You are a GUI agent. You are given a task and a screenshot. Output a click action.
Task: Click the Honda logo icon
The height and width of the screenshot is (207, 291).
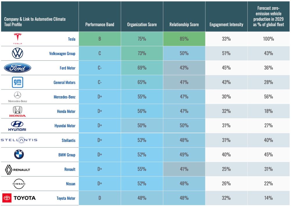click(x=17, y=111)
